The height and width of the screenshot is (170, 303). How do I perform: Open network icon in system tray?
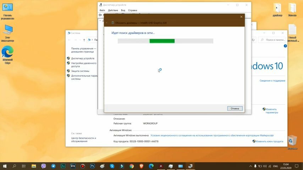coord(270,166)
